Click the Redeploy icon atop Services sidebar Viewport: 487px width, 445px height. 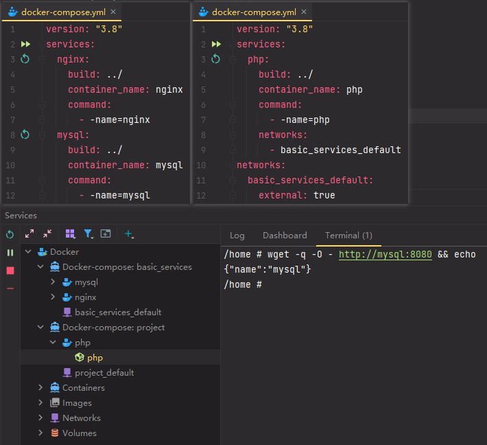pyautogui.click(x=10, y=234)
